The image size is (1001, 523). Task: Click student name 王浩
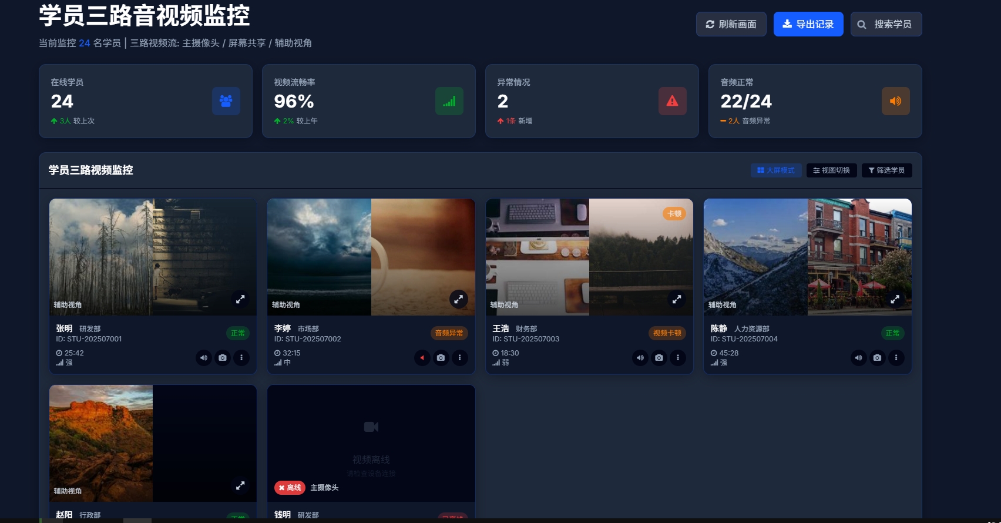(500, 328)
